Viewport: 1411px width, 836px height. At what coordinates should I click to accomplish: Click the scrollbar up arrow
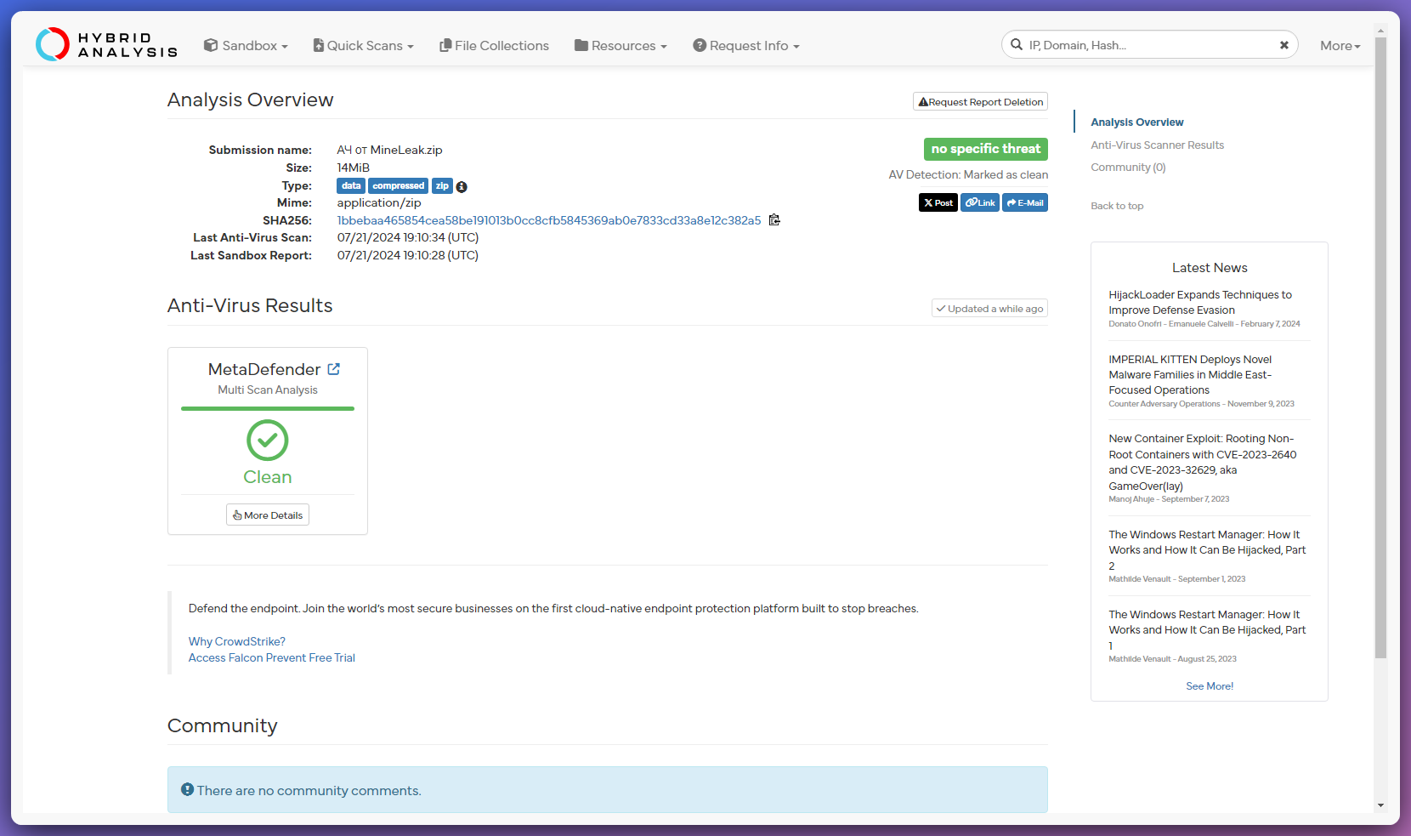coord(1380,31)
